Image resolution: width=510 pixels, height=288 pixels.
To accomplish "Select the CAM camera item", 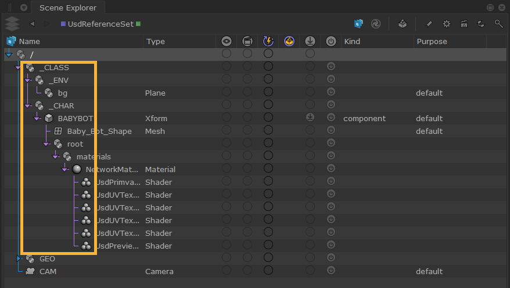I will (48, 271).
